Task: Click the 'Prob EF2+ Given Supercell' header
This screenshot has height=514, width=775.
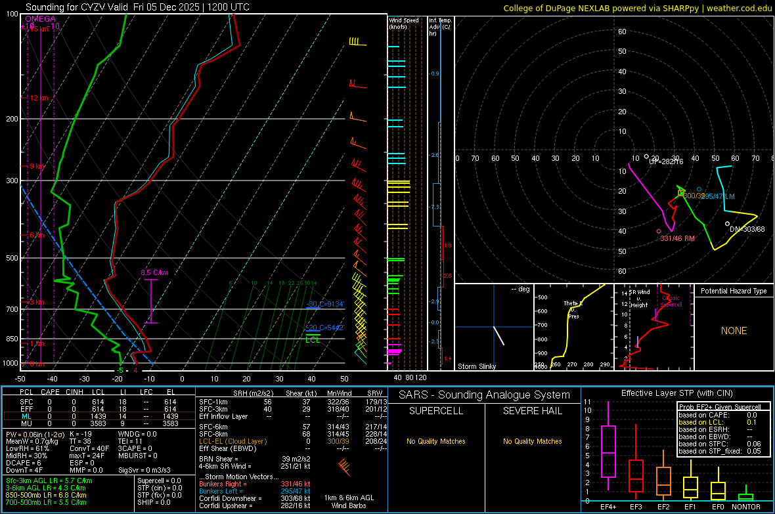Action: click(720, 407)
